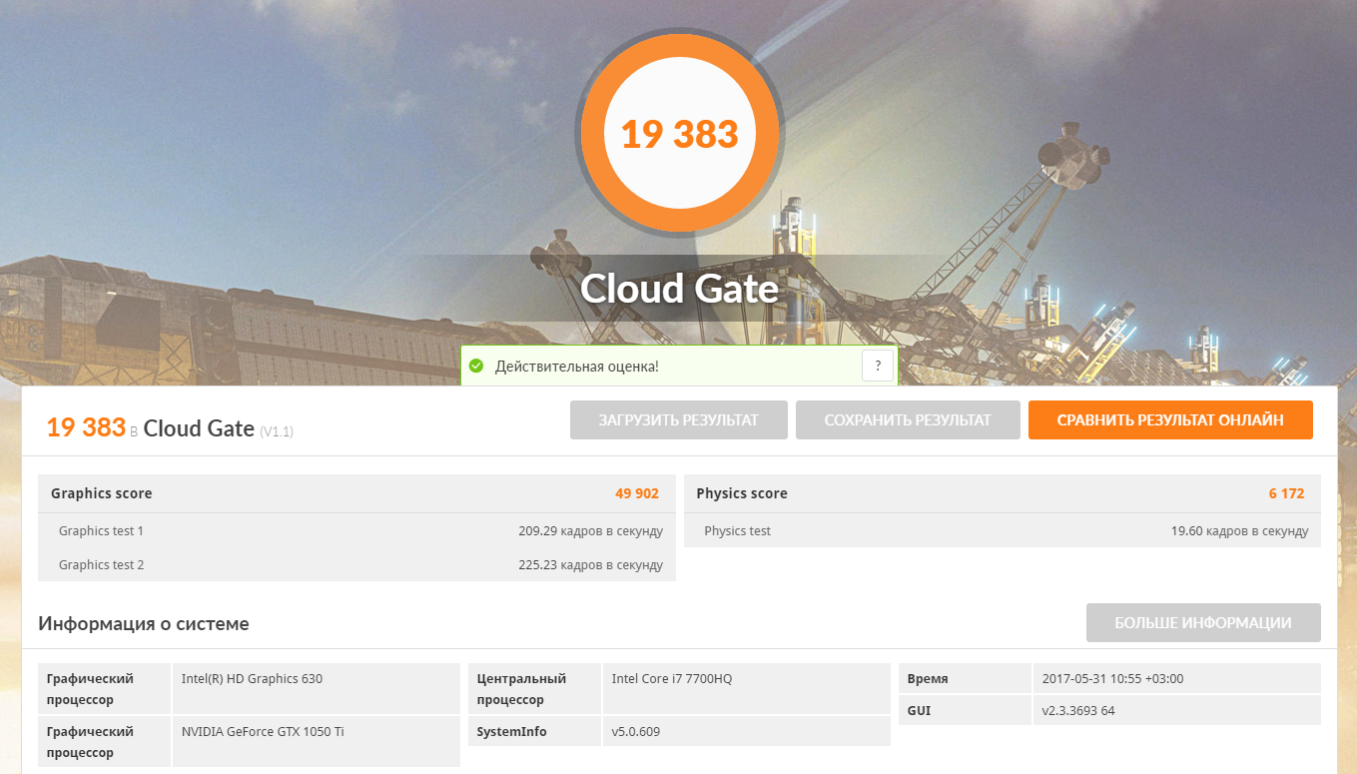Viewport: 1357px width, 774px height.
Task: Select GUI version v2.3.3693 64
Action: (1077, 711)
